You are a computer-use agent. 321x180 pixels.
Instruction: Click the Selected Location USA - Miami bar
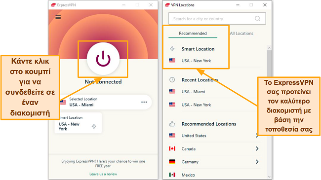click(105, 102)
